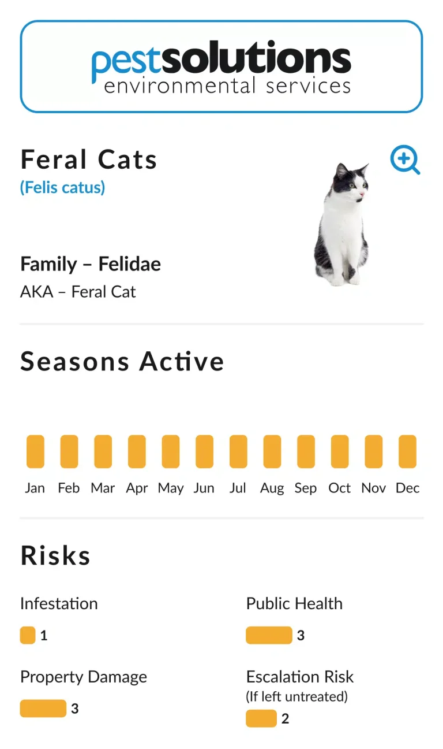The image size is (443, 749).
Task: Click the November activity bar
Action: coord(374,451)
